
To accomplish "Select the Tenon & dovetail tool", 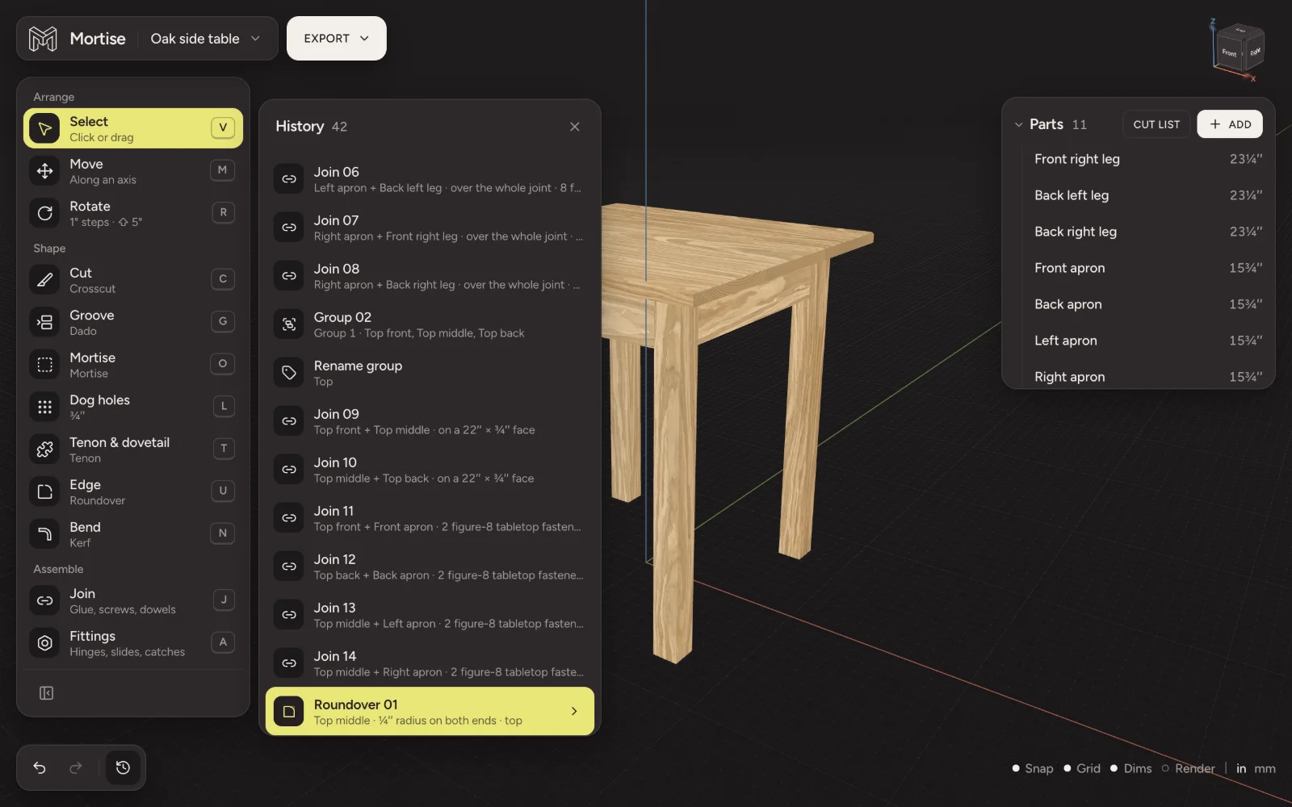I will [133, 449].
